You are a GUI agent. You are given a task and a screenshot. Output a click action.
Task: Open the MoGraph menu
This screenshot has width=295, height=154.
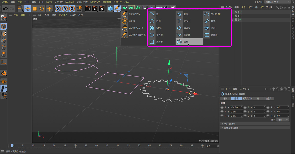pyautogui.click(x=70, y=2)
